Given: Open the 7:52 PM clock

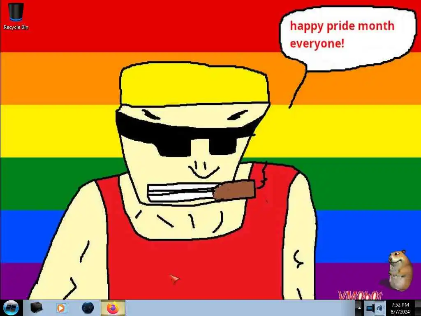Looking at the screenshot, I should click(x=400, y=308).
